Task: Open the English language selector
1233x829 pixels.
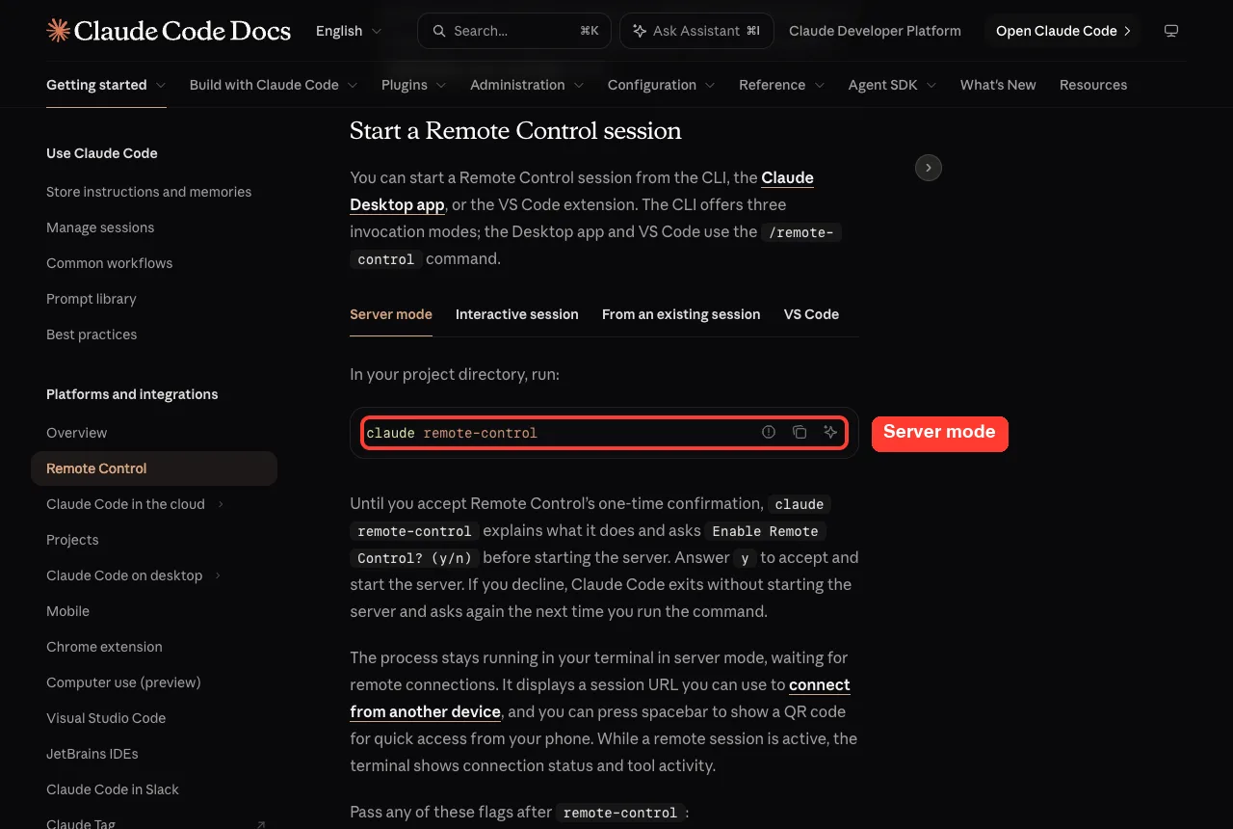Action: click(x=349, y=31)
